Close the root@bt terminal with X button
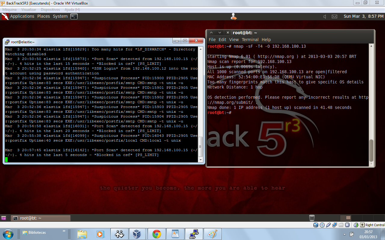 tap(228, 33)
